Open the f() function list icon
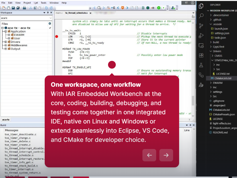Screen dimensions: 237x178 pyautogui.click(x=193, y=17)
